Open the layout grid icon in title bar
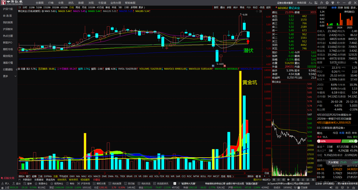Image resolution: width=358 pixels, height=190 pixels. (x=316, y=3)
